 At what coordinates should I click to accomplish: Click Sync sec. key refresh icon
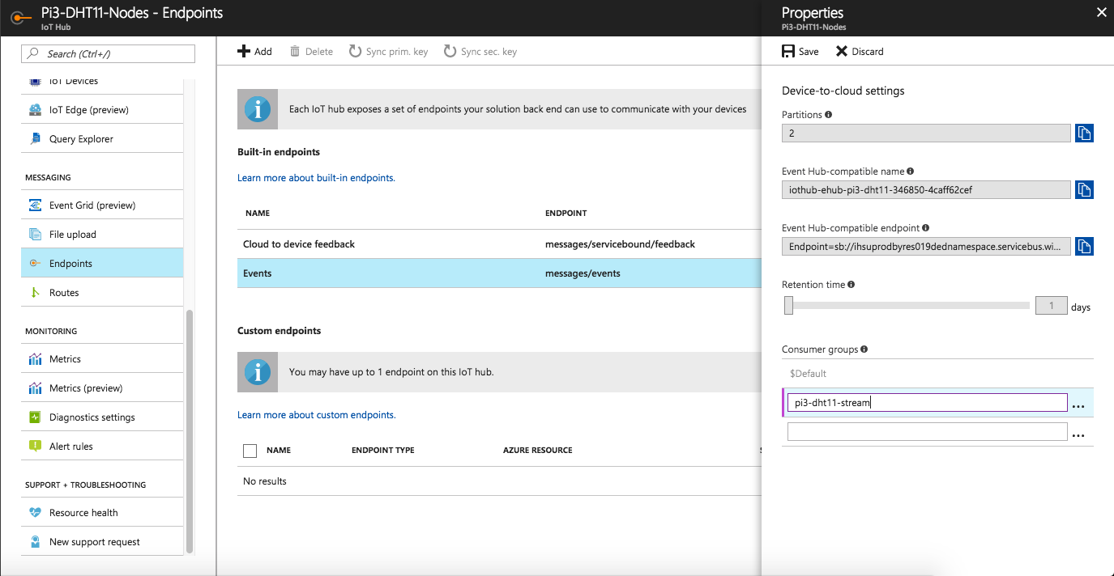450,51
